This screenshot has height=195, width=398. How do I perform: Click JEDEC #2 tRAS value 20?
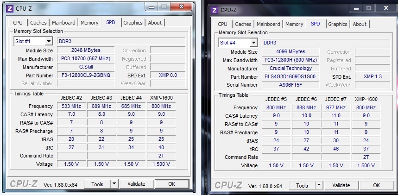71,139
